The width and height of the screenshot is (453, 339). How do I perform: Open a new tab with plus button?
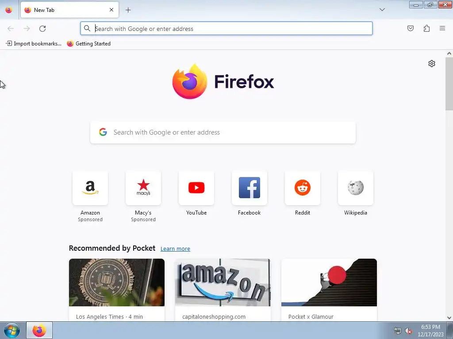[128, 10]
